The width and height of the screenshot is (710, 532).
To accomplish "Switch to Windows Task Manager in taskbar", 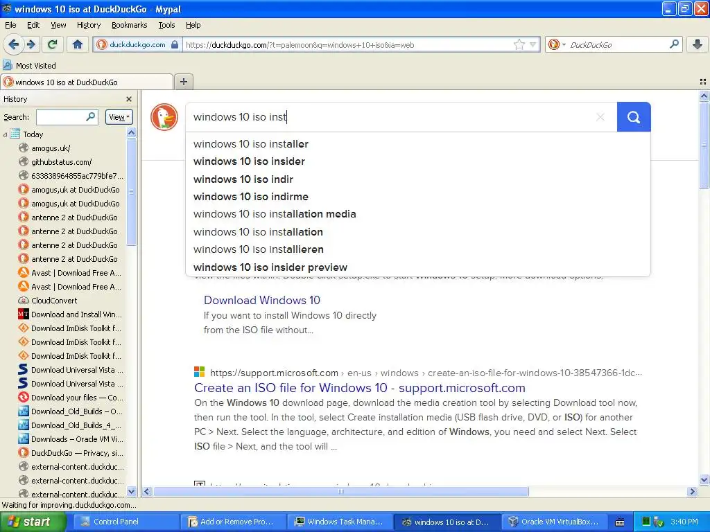I will 340,522.
